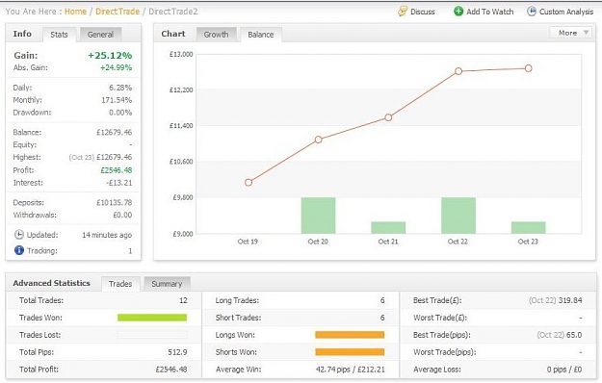This screenshot has height=383, width=602.
Task: Click the Custom Analysis chart icon
Action: click(x=532, y=12)
